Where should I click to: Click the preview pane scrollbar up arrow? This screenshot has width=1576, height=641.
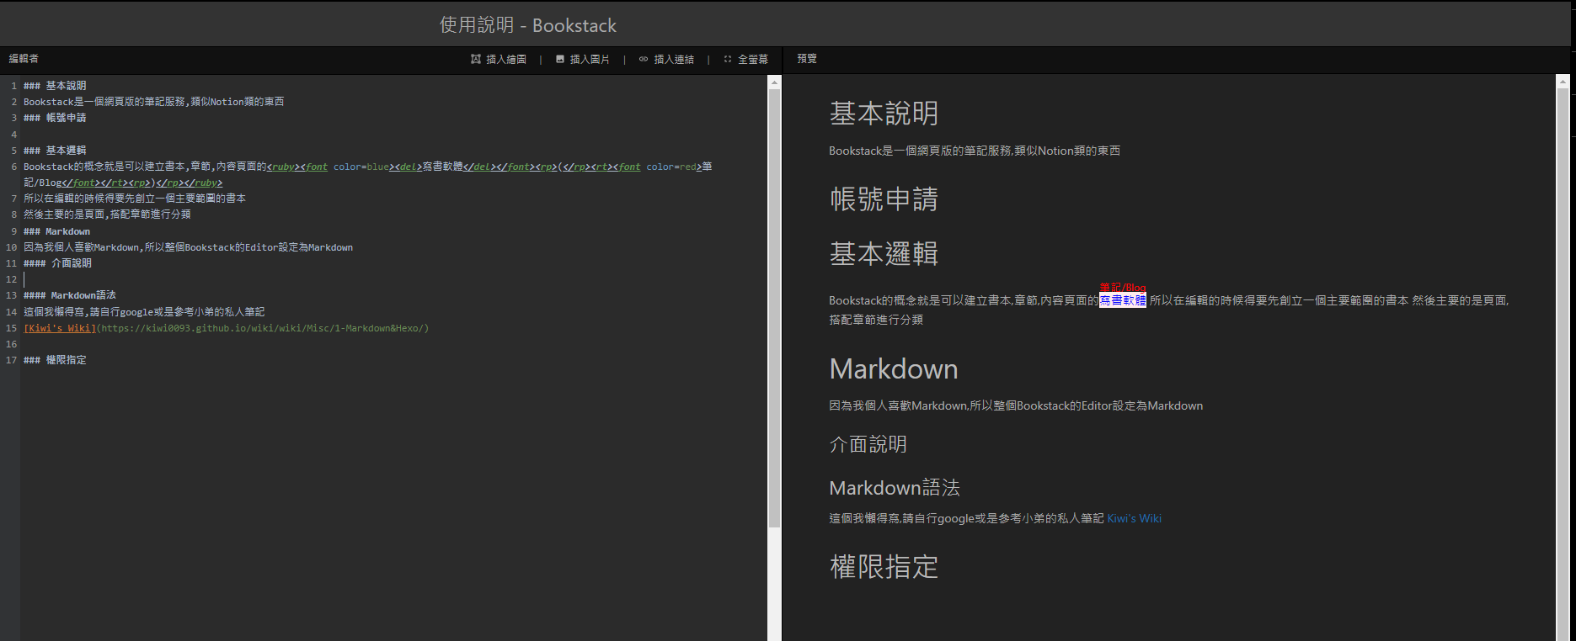pos(1563,82)
